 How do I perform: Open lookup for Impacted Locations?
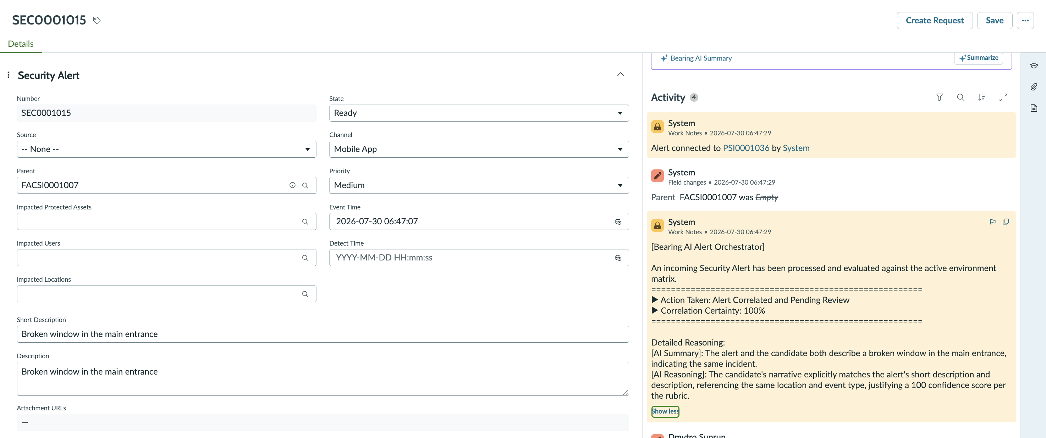[305, 294]
